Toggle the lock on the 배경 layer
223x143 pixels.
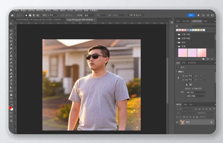[211, 122]
